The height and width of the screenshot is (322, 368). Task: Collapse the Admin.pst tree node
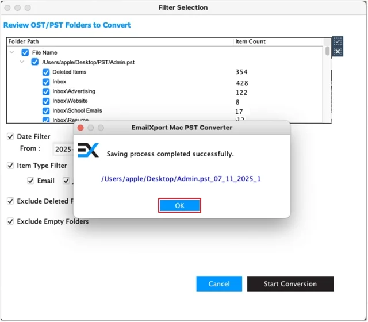pos(22,62)
